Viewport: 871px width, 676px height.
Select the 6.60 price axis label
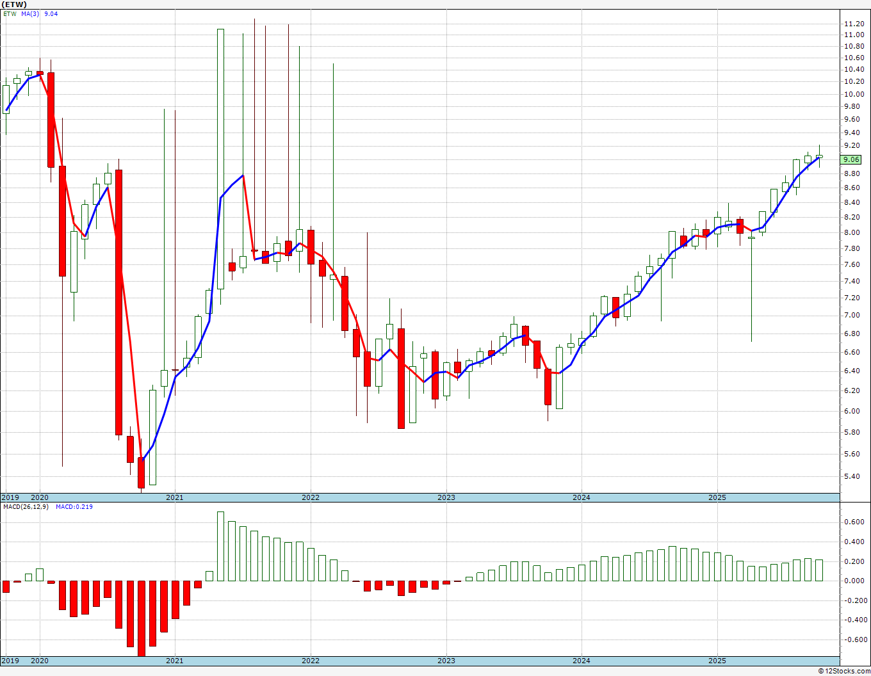pos(853,352)
